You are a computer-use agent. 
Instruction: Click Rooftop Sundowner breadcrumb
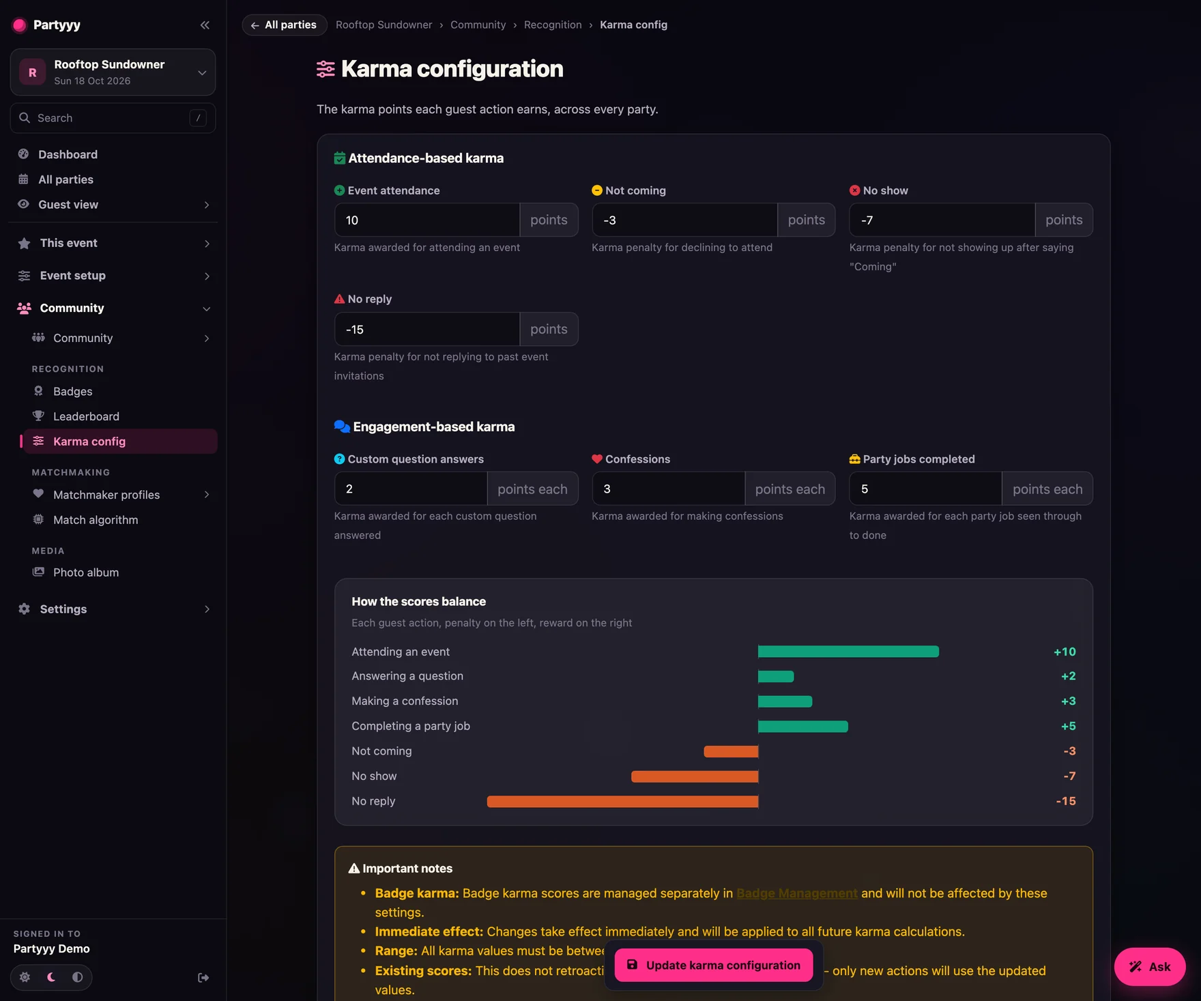click(384, 25)
